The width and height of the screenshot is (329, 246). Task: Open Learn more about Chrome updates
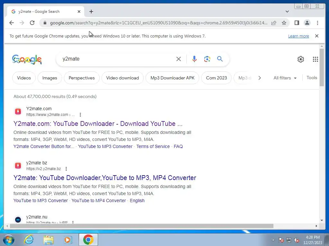298,36
